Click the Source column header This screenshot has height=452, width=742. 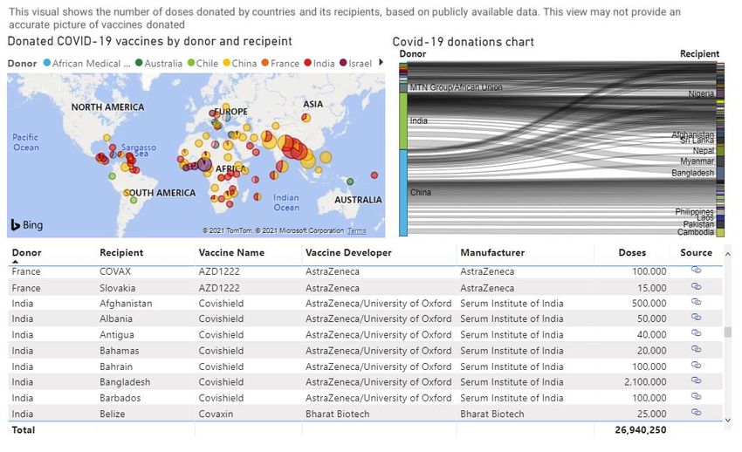click(696, 252)
